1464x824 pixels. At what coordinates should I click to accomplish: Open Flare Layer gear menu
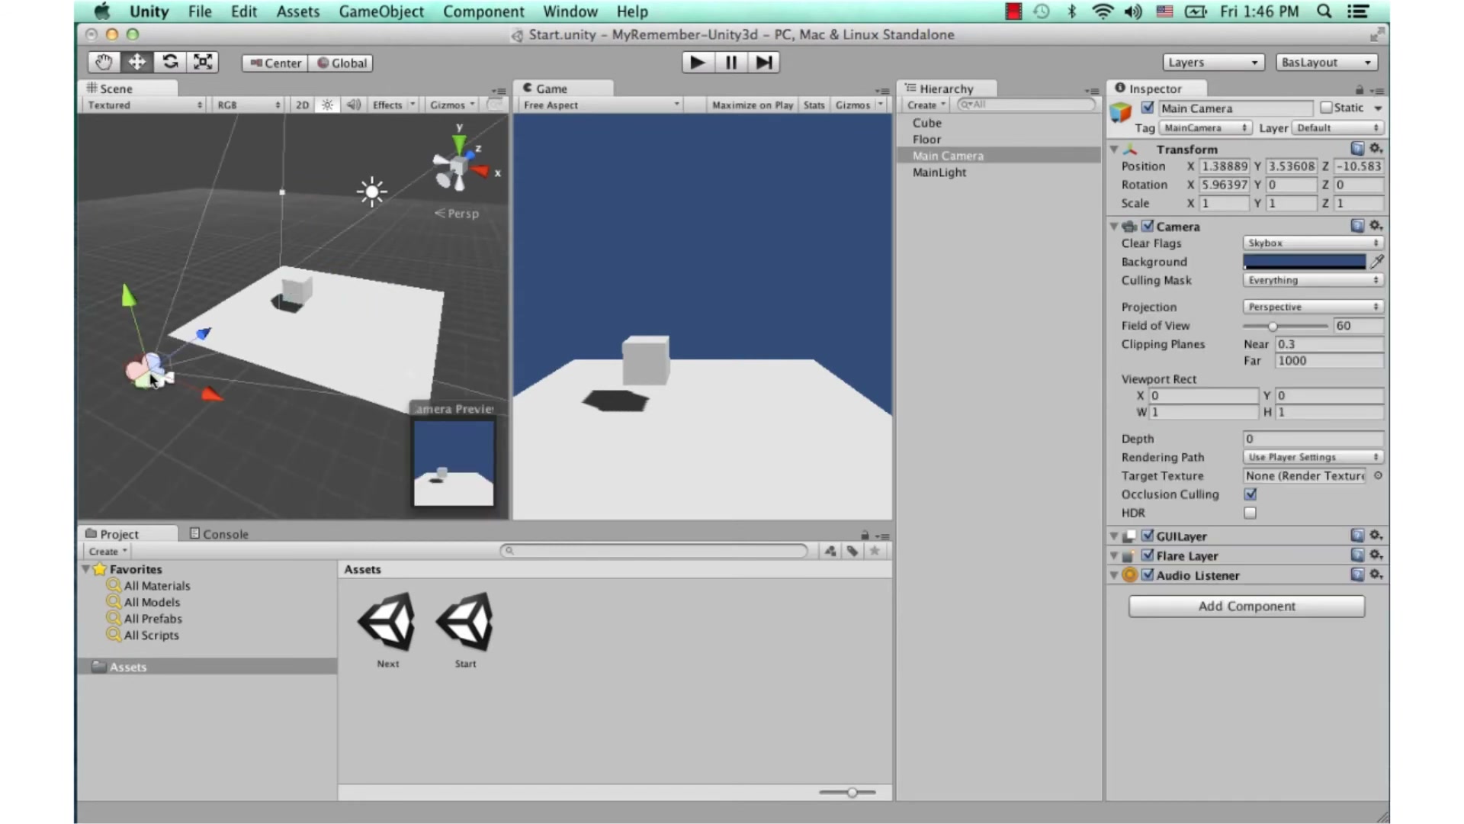(x=1376, y=555)
